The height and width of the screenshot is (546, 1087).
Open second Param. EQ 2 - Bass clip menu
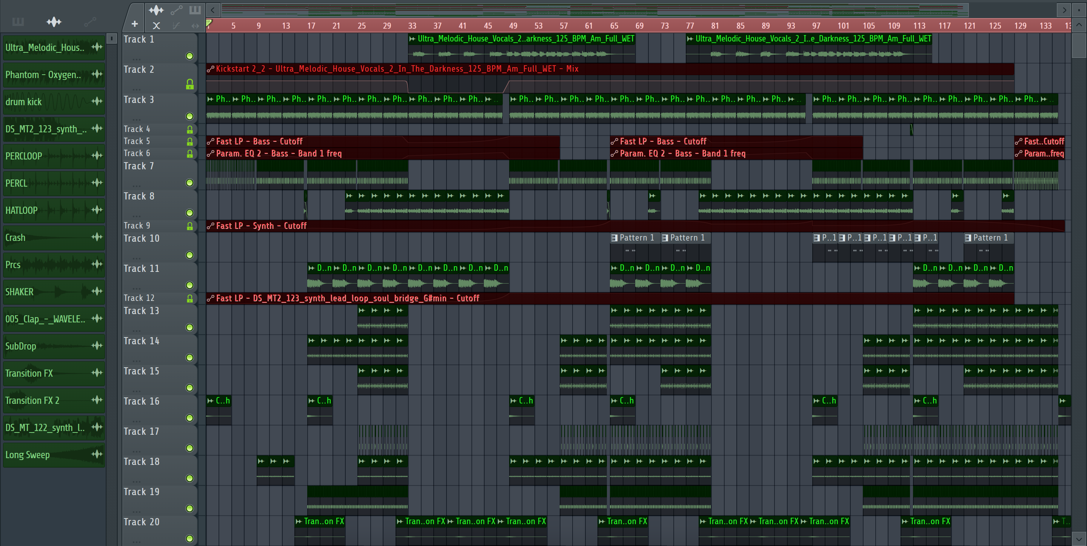614,154
